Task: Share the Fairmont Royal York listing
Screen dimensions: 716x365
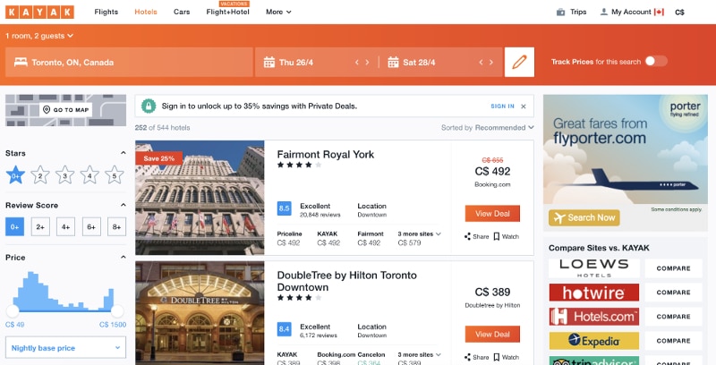Action: [476, 236]
